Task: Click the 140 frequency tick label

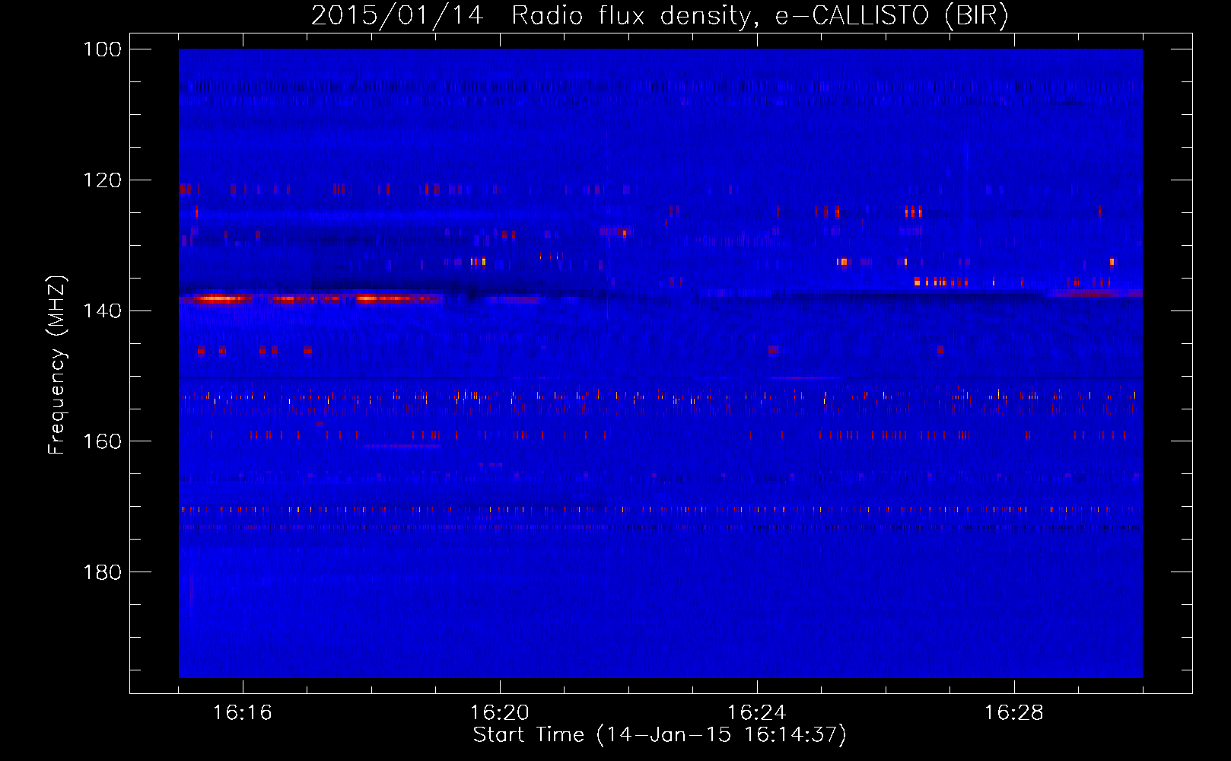Action: pyautogui.click(x=103, y=311)
